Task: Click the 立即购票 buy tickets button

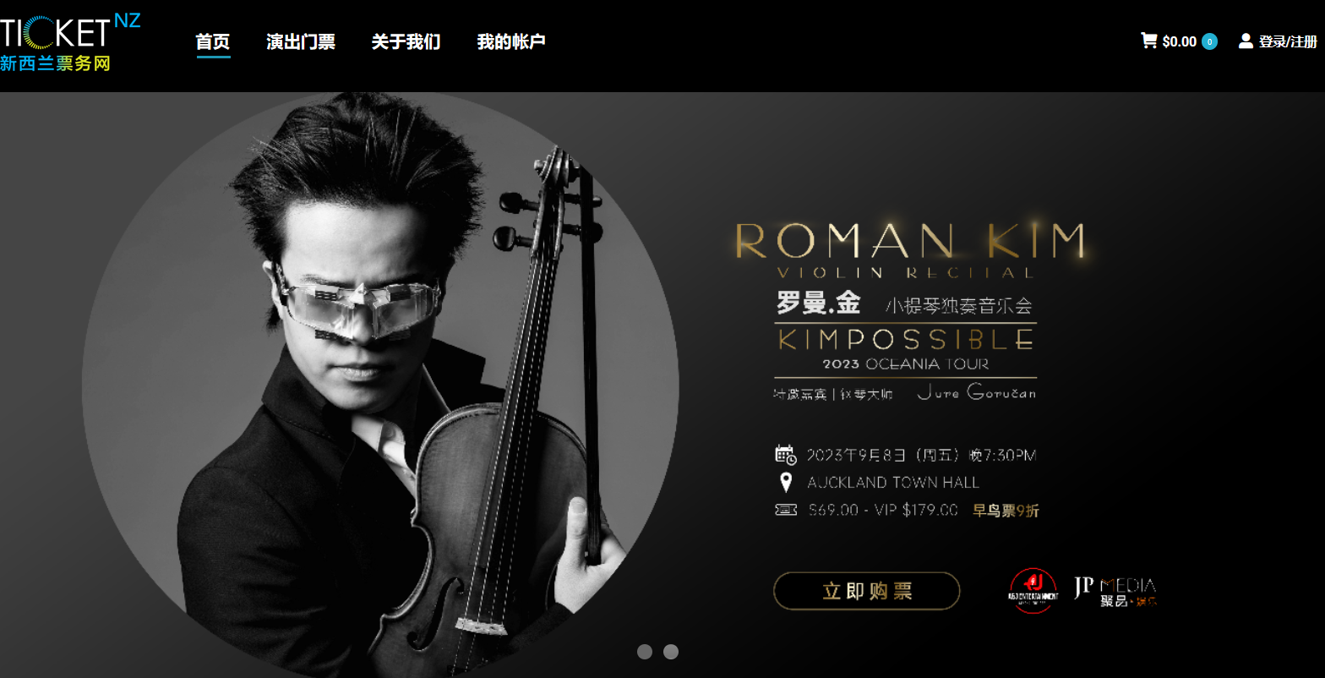Action: [867, 591]
